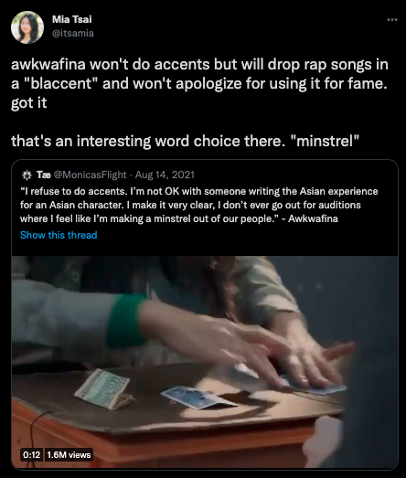The height and width of the screenshot is (478, 406).
Task: Open the quoted tweet text by Tae
Action: 198,205
